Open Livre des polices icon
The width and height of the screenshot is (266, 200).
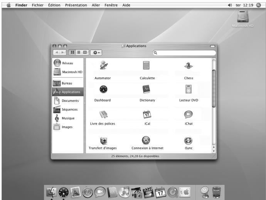pyautogui.click(x=103, y=114)
